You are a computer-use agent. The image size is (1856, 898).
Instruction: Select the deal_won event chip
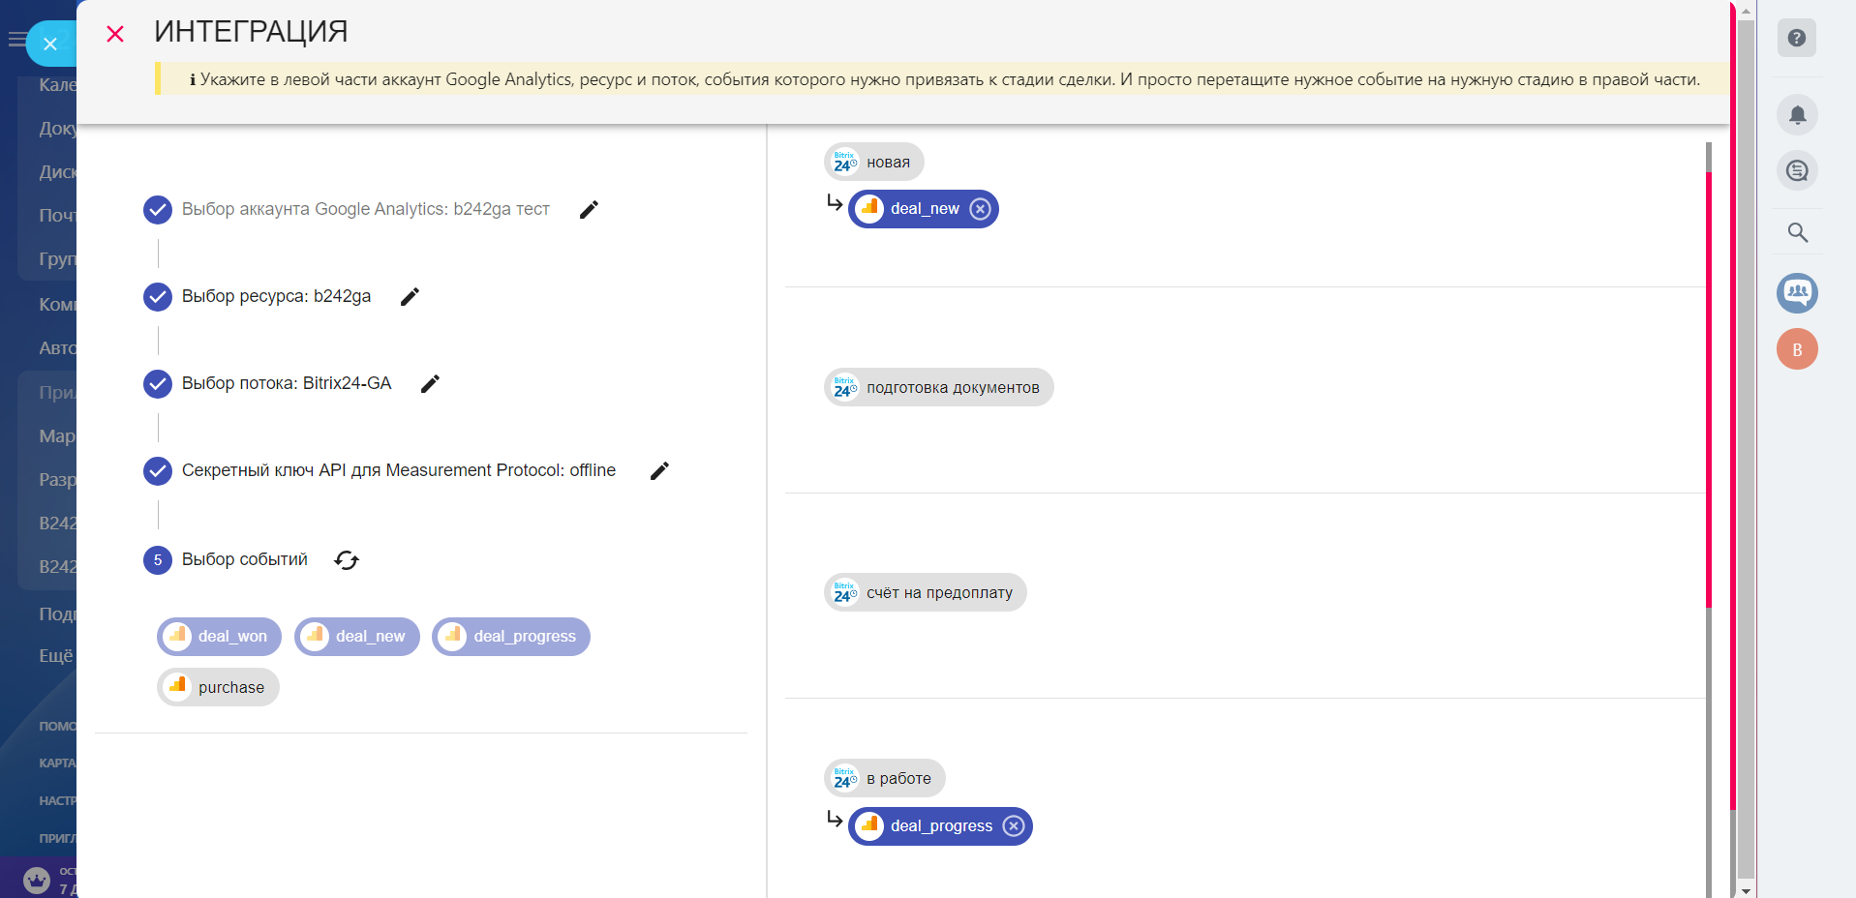(220, 637)
